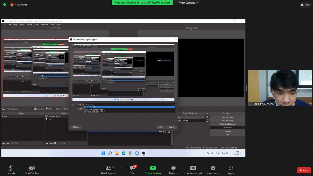
Task: Select Automatic capture method option
Action: (x=130, y=107)
